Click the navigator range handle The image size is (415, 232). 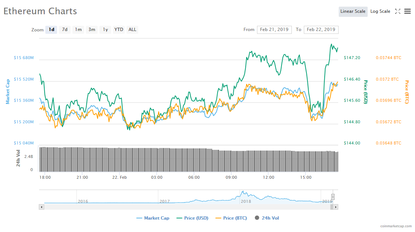pos(333,197)
